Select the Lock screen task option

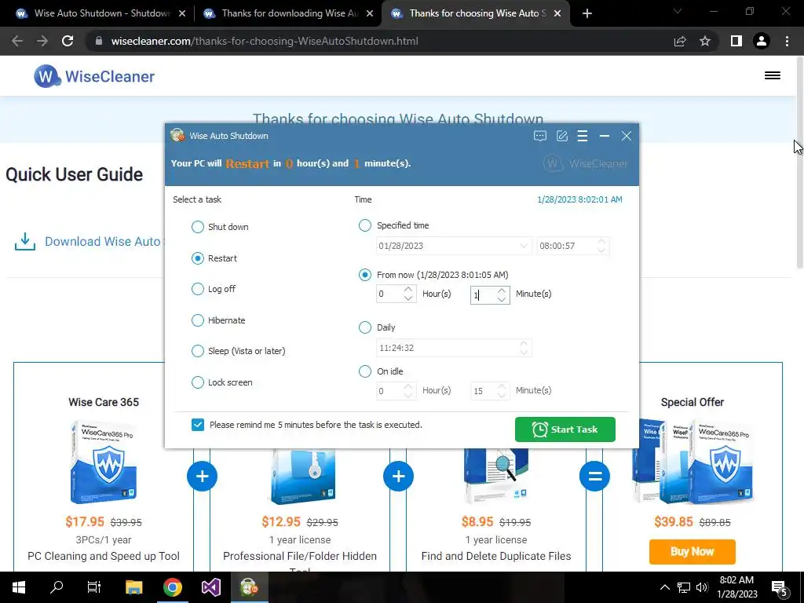point(197,382)
